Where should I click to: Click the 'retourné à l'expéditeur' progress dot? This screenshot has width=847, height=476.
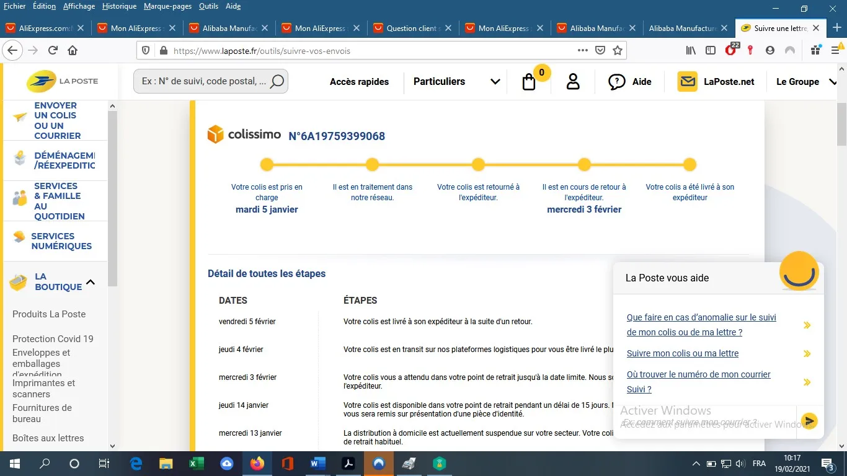tap(478, 164)
